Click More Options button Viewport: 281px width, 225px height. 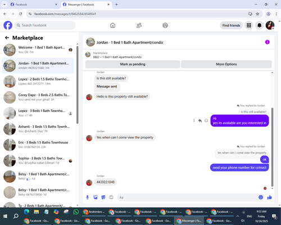pyautogui.click(x=226, y=64)
